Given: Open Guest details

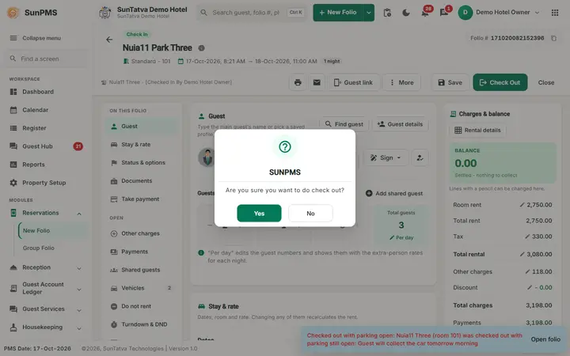Looking at the screenshot, I should click(x=400, y=124).
